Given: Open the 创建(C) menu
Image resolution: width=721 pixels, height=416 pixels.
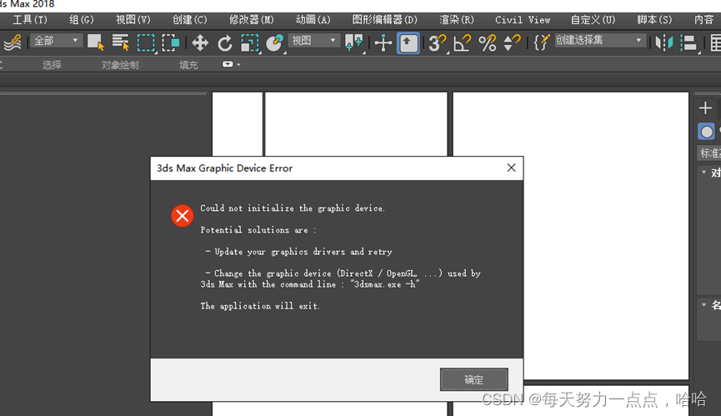Looking at the screenshot, I should point(189,20).
